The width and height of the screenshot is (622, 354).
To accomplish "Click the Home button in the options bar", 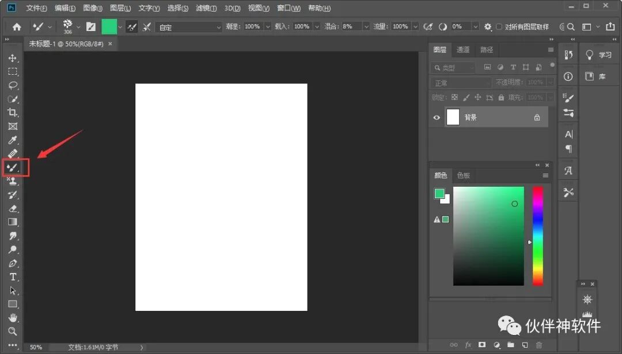I will (x=17, y=27).
